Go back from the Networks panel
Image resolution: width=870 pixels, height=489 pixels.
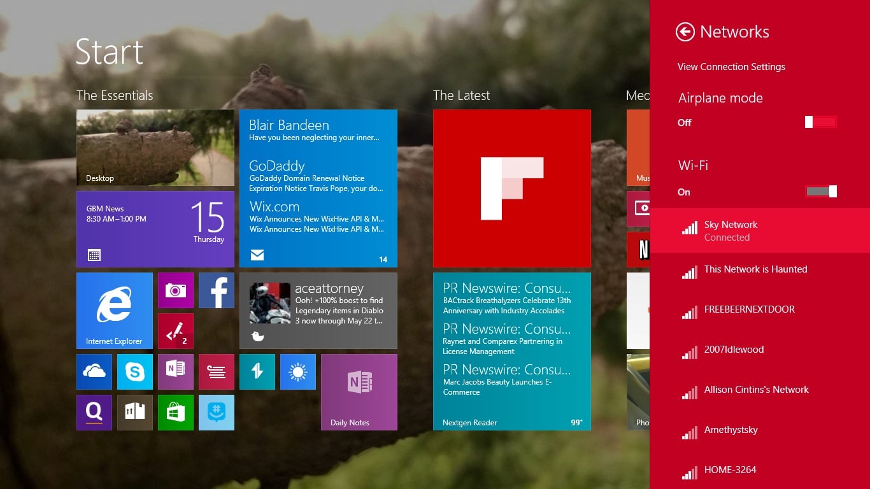click(685, 31)
